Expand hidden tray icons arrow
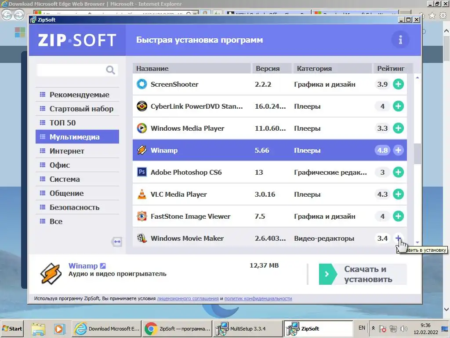 tap(373, 328)
